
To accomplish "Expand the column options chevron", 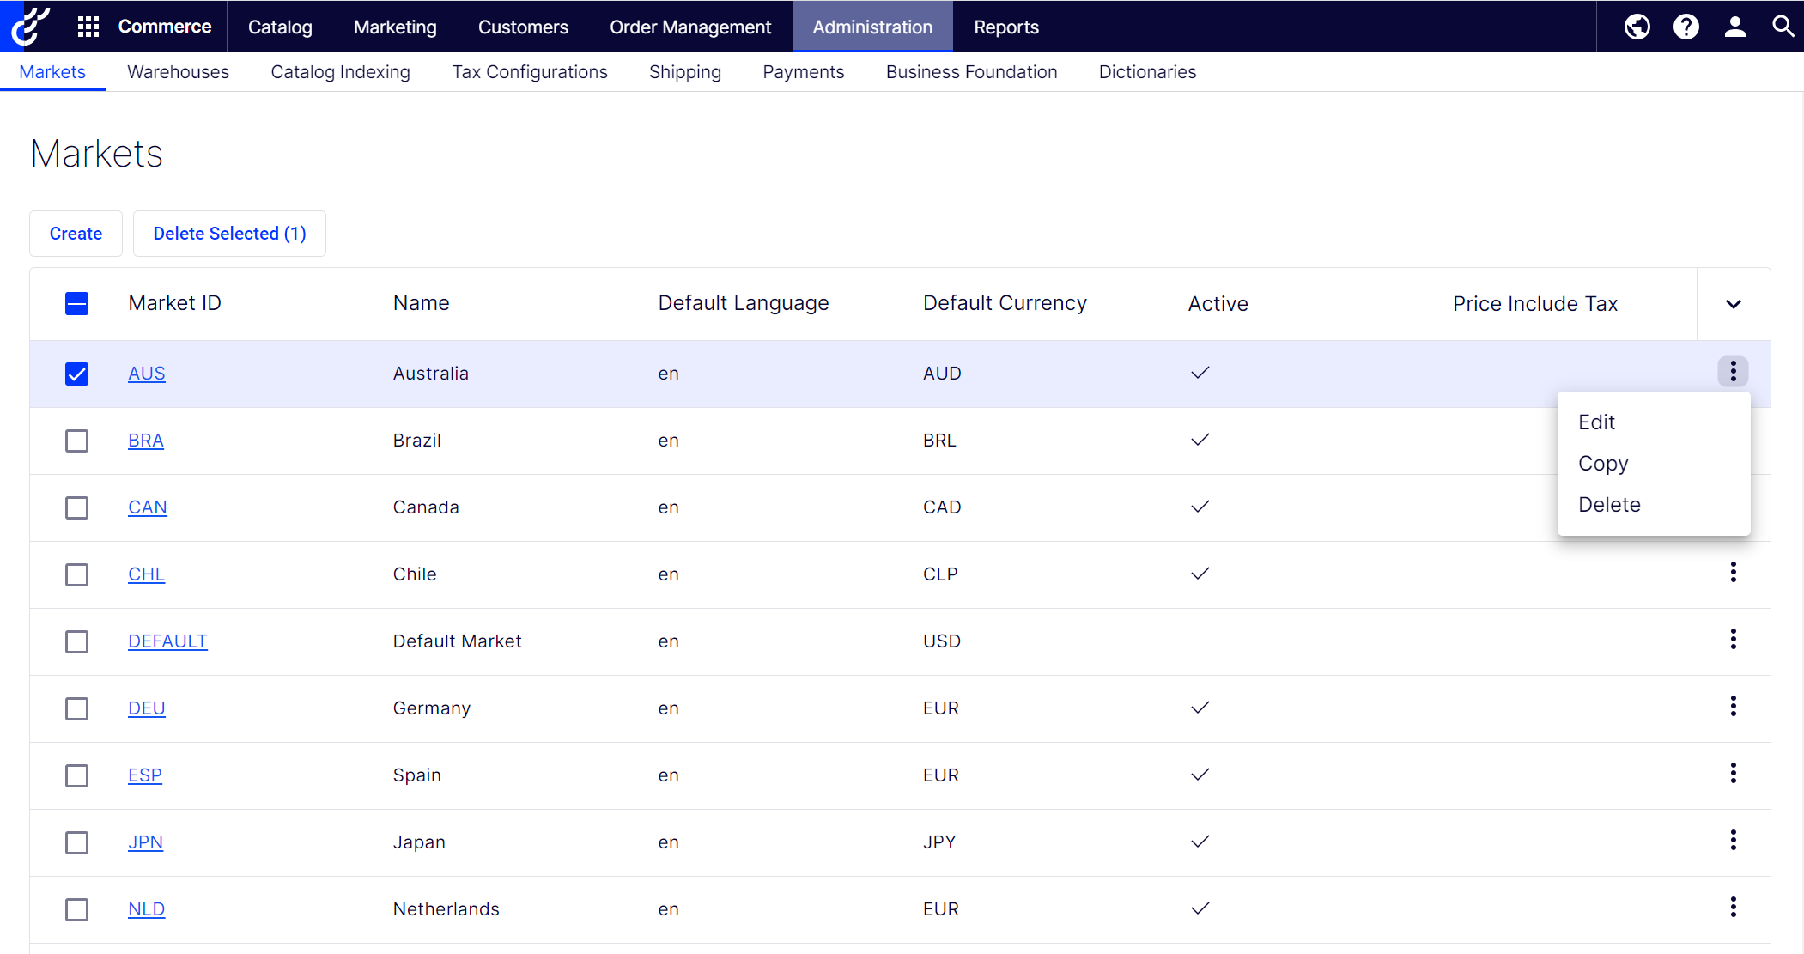I will (1734, 304).
